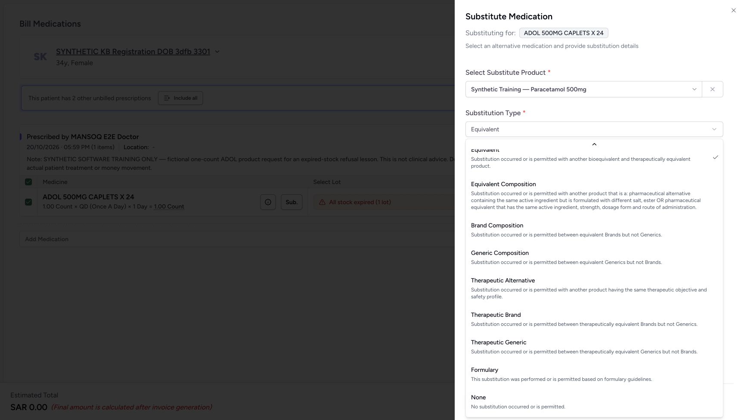Choose None as substitution type
Viewport: 744px width, 420px height.
[x=594, y=402]
